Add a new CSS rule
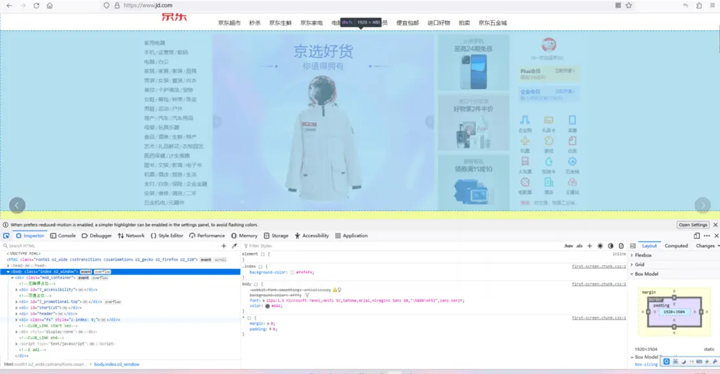 coord(590,246)
